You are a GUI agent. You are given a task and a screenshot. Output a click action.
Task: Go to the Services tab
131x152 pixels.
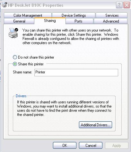112,15
